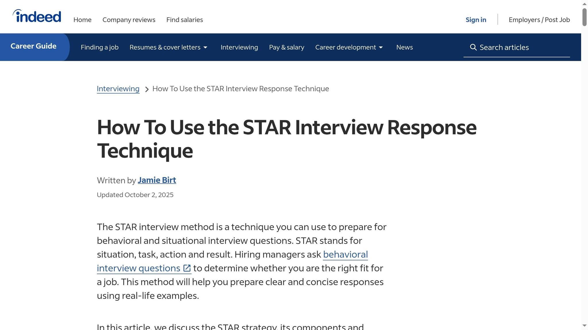Click the Sign in link
588x330 pixels.
pos(476,20)
